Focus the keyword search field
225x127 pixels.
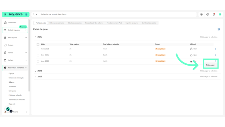(118, 14)
